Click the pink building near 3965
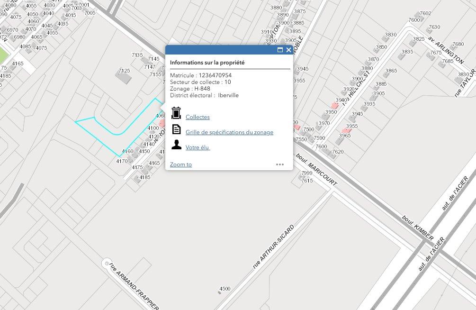Image resolution: width=476 pixels, height=310 pixels. 346,131
